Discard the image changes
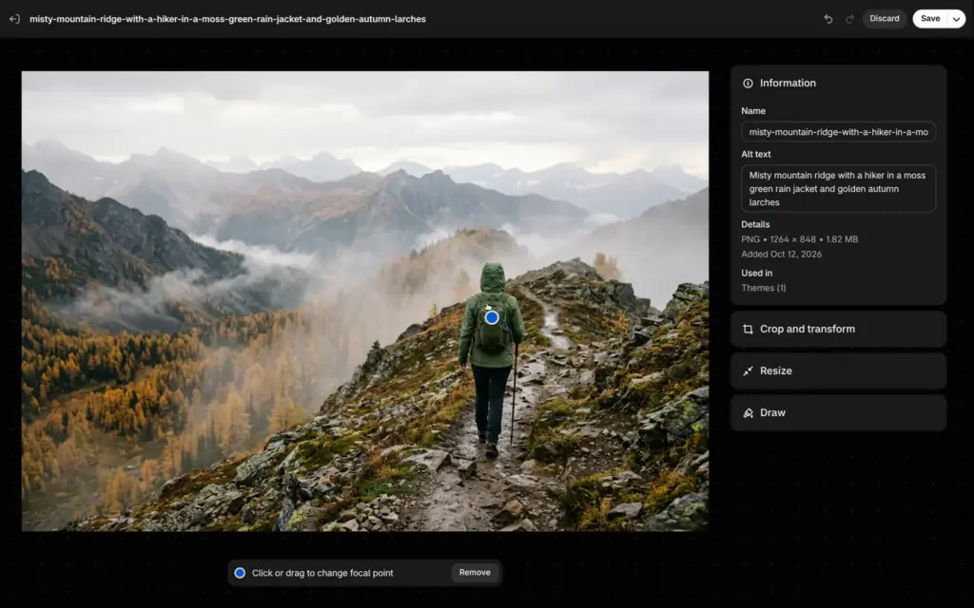 884,19
